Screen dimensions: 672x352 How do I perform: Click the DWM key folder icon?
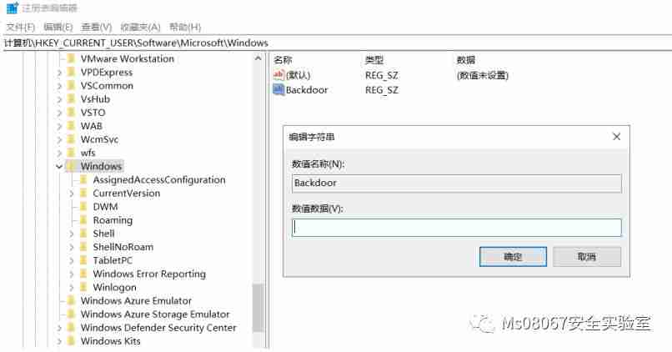83,207
